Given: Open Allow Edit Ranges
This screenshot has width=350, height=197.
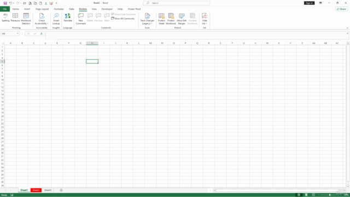Looking at the screenshot, I should point(182,19).
